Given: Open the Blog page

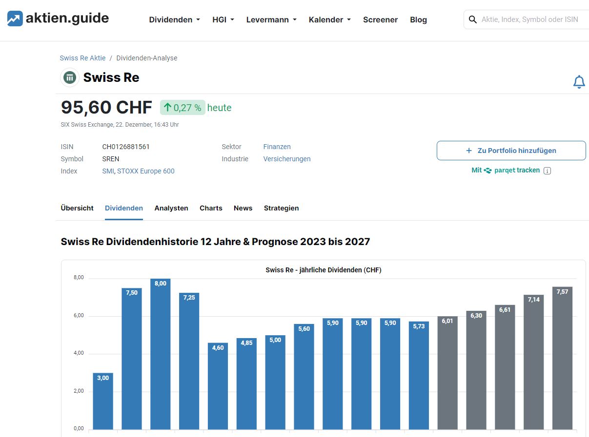Looking at the screenshot, I should point(418,20).
